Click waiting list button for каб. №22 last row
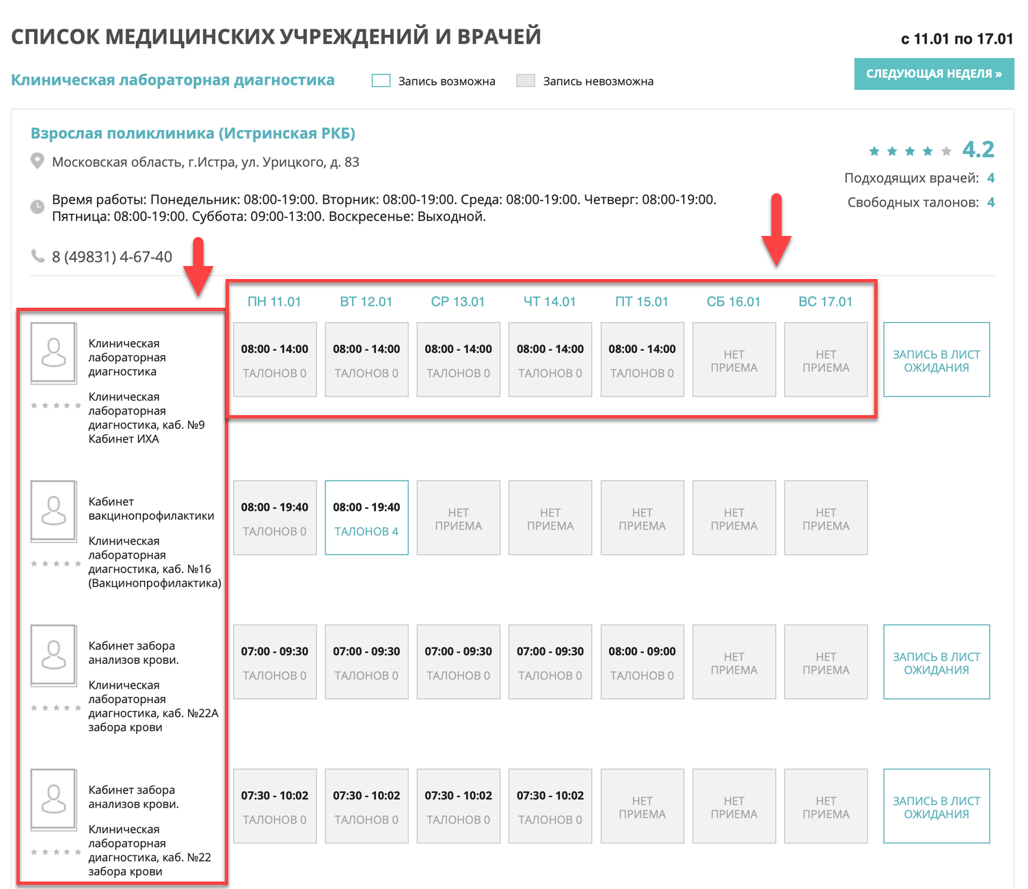The height and width of the screenshot is (889, 1028). 936,806
